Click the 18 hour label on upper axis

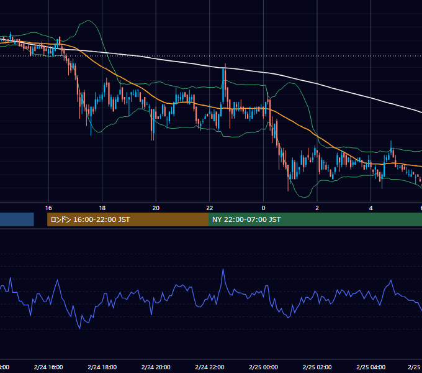pos(102,208)
